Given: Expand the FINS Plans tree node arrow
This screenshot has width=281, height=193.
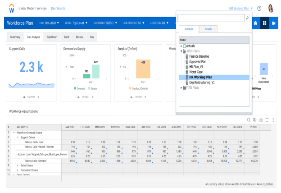Looking at the screenshot, I should [181, 88].
